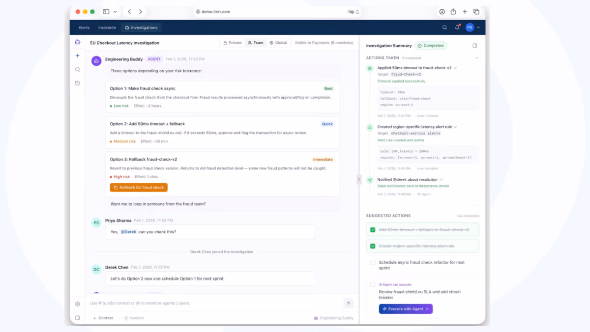Open Notified @derek about resolution entry
Viewport: 590px width, 332px height.
408,180
